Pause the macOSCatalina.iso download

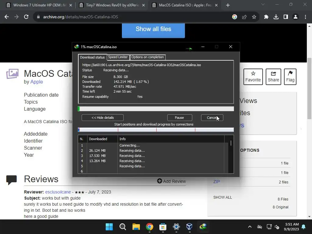tap(179, 118)
